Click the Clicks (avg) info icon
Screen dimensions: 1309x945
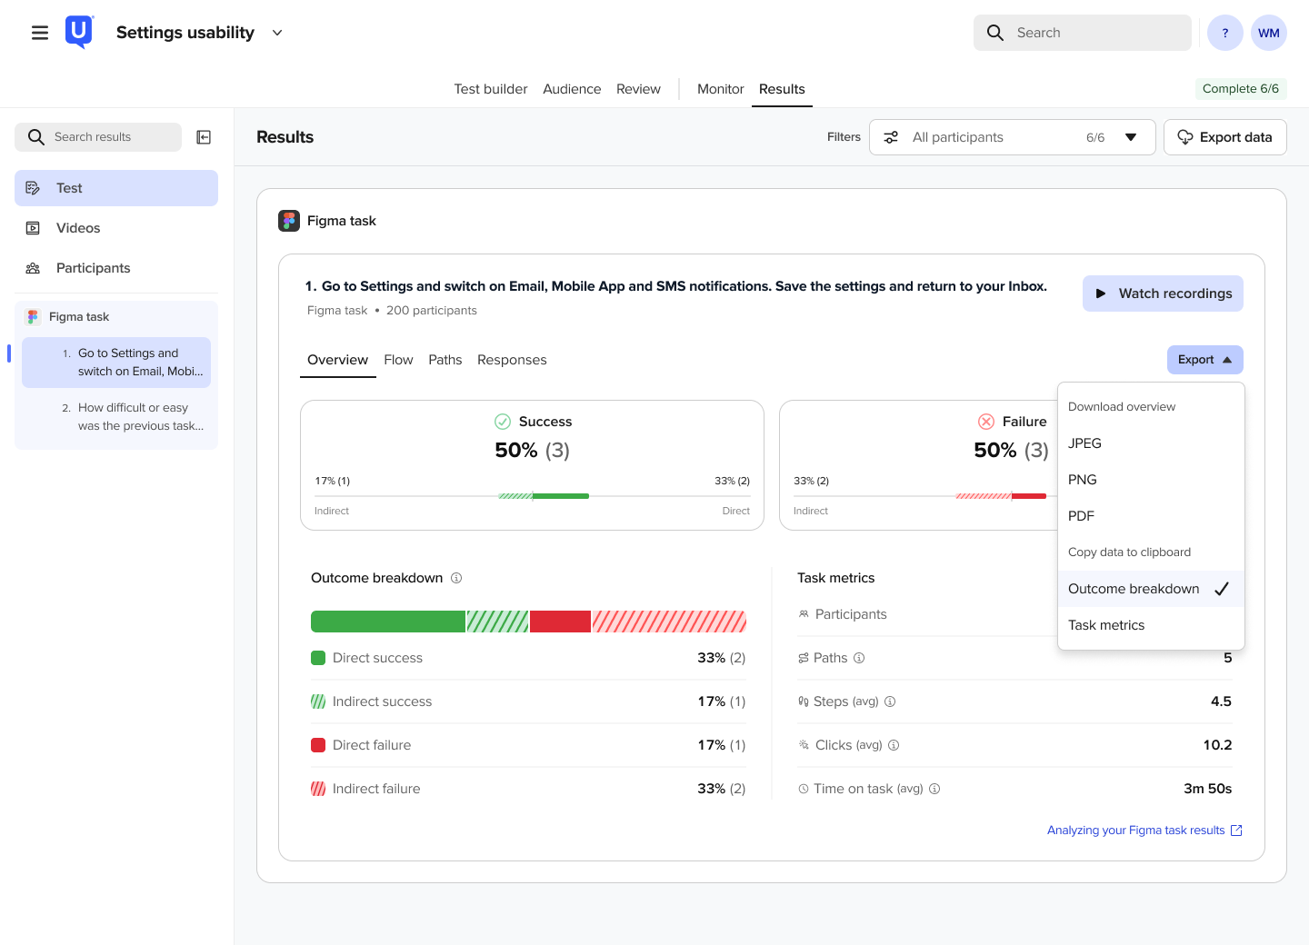tap(894, 745)
